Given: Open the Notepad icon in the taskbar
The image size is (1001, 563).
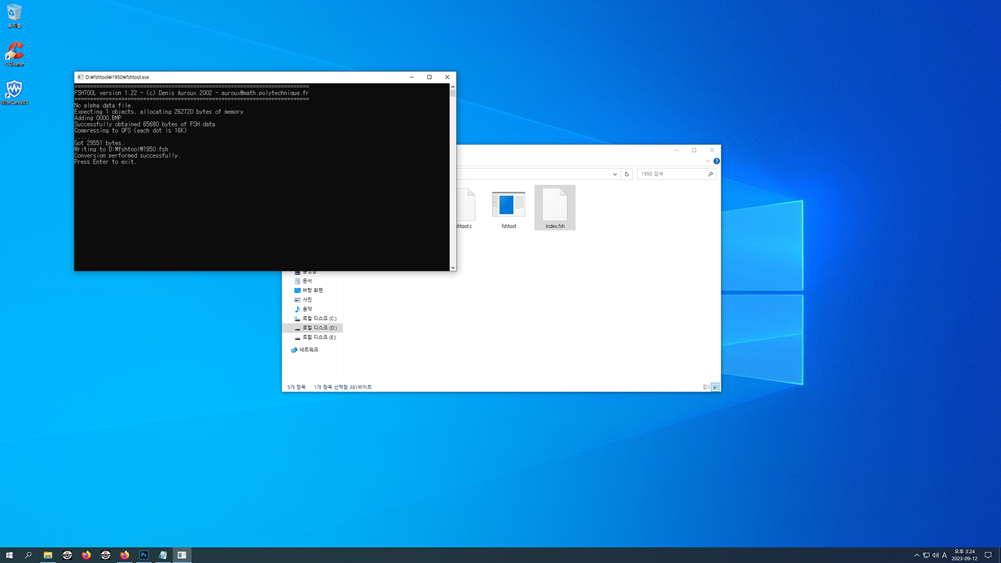Looking at the screenshot, I should [163, 555].
